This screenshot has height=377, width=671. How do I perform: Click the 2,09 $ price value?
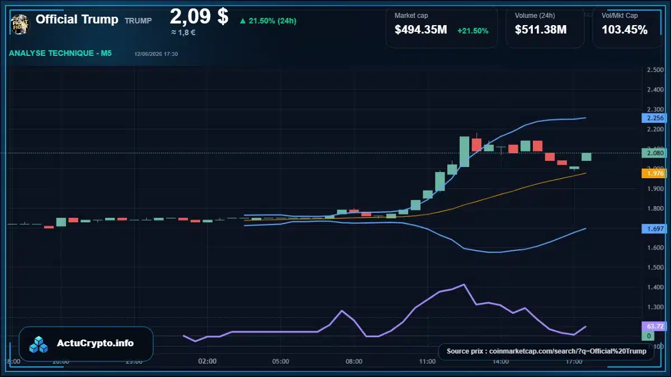[x=199, y=16]
